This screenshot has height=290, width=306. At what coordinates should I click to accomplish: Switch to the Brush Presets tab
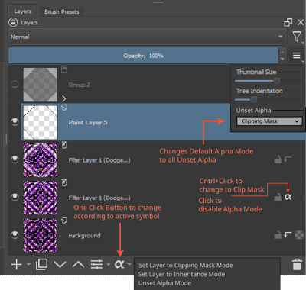point(62,11)
